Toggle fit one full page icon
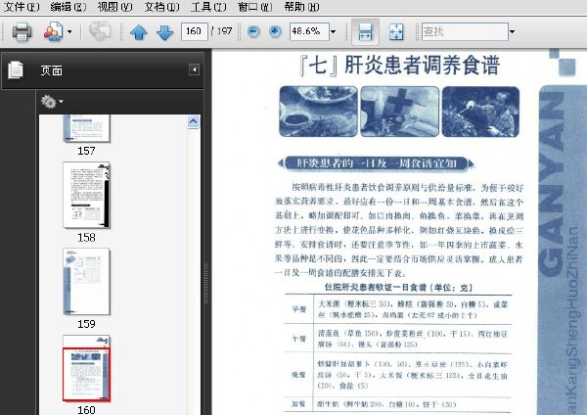This screenshot has width=587, height=415. [x=396, y=31]
